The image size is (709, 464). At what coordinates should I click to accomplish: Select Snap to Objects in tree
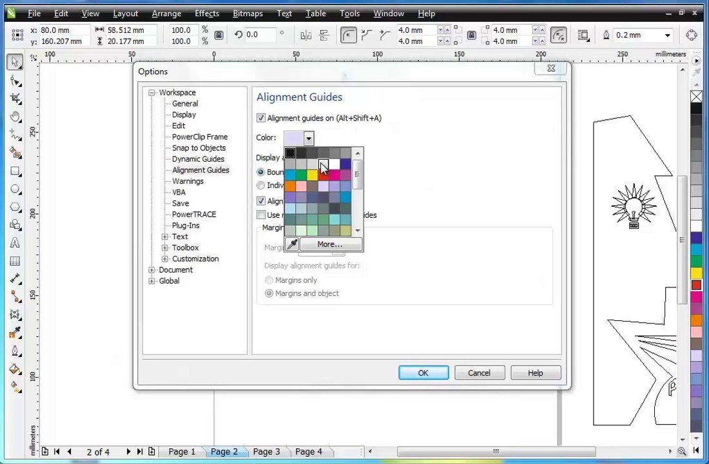[199, 148]
